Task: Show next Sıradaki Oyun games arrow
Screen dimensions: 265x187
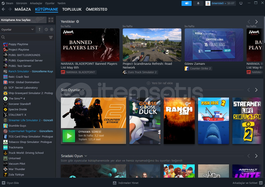Action: point(257,156)
